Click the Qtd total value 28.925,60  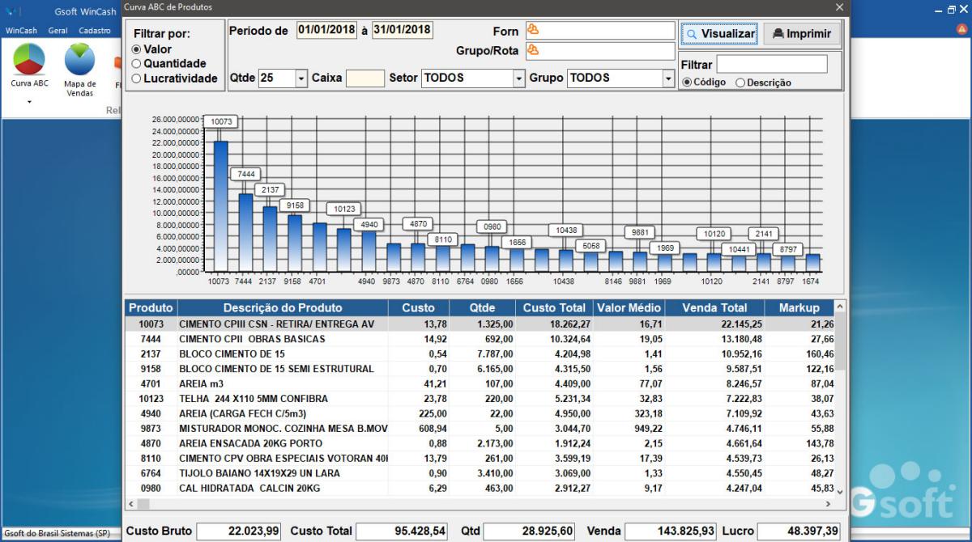530,531
